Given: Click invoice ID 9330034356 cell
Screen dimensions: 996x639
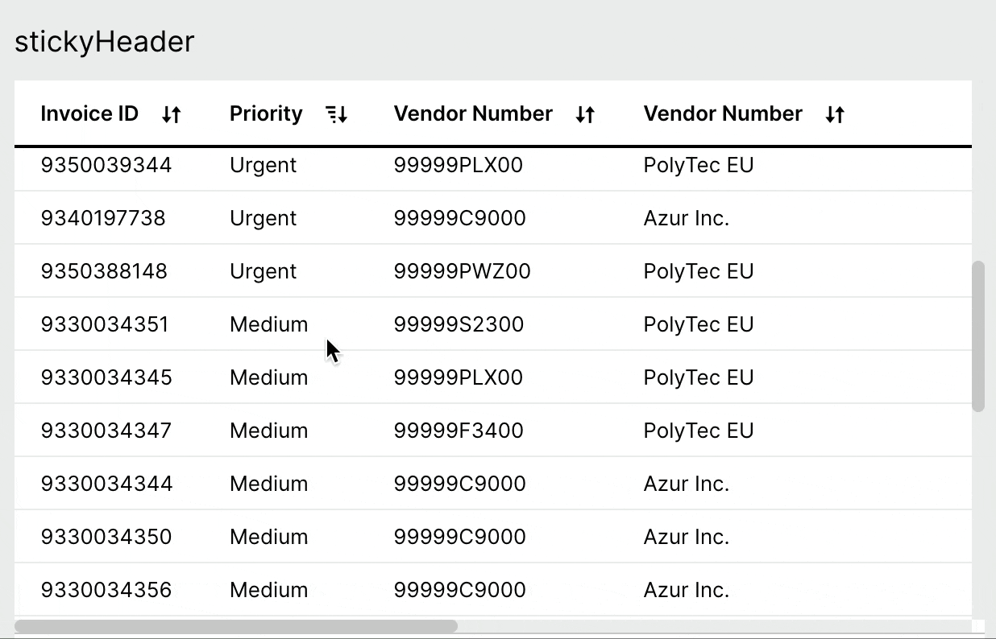Looking at the screenshot, I should click(106, 590).
